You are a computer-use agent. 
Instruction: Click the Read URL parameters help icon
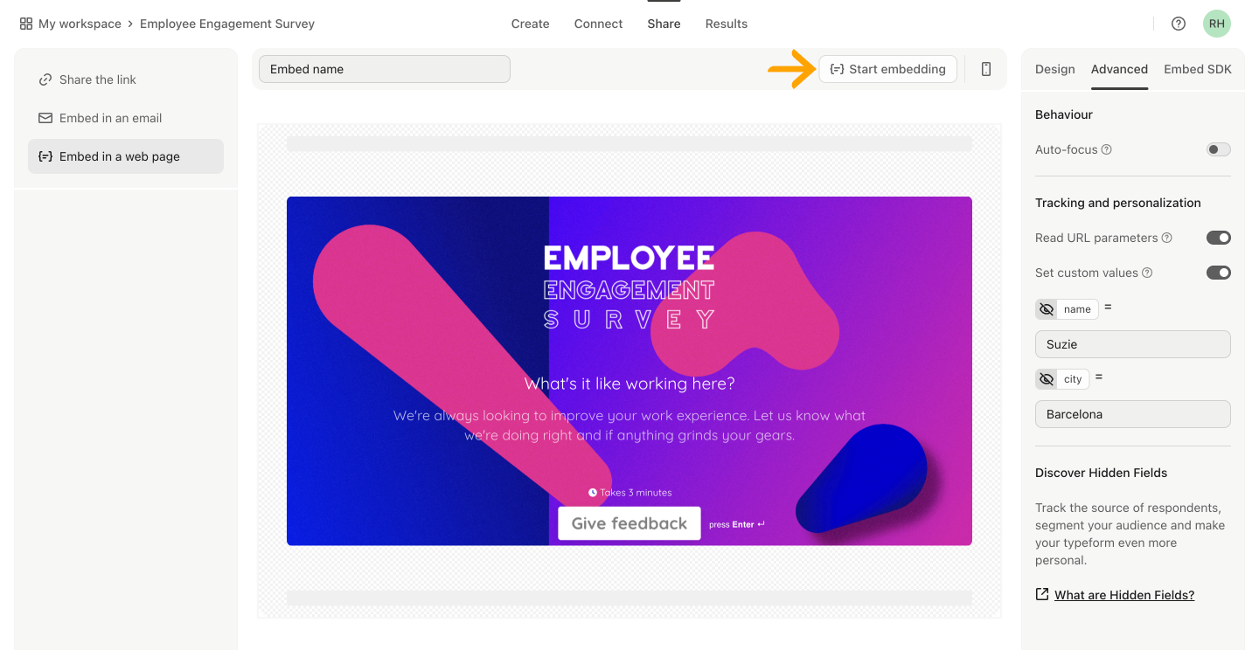click(1167, 238)
